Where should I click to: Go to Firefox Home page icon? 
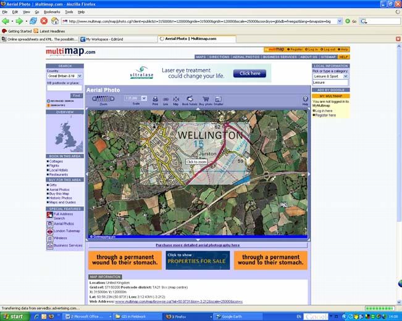click(x=54, y=21)
